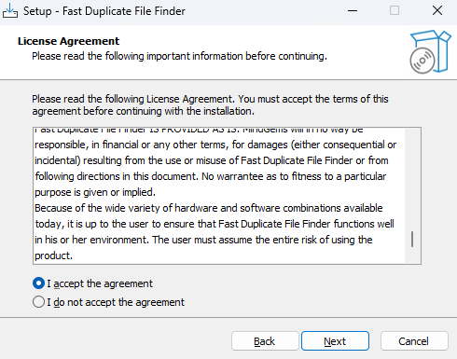
Task: Click the window title "Setup - Fast Duplicate File Finder"
Action: (104, 11)
